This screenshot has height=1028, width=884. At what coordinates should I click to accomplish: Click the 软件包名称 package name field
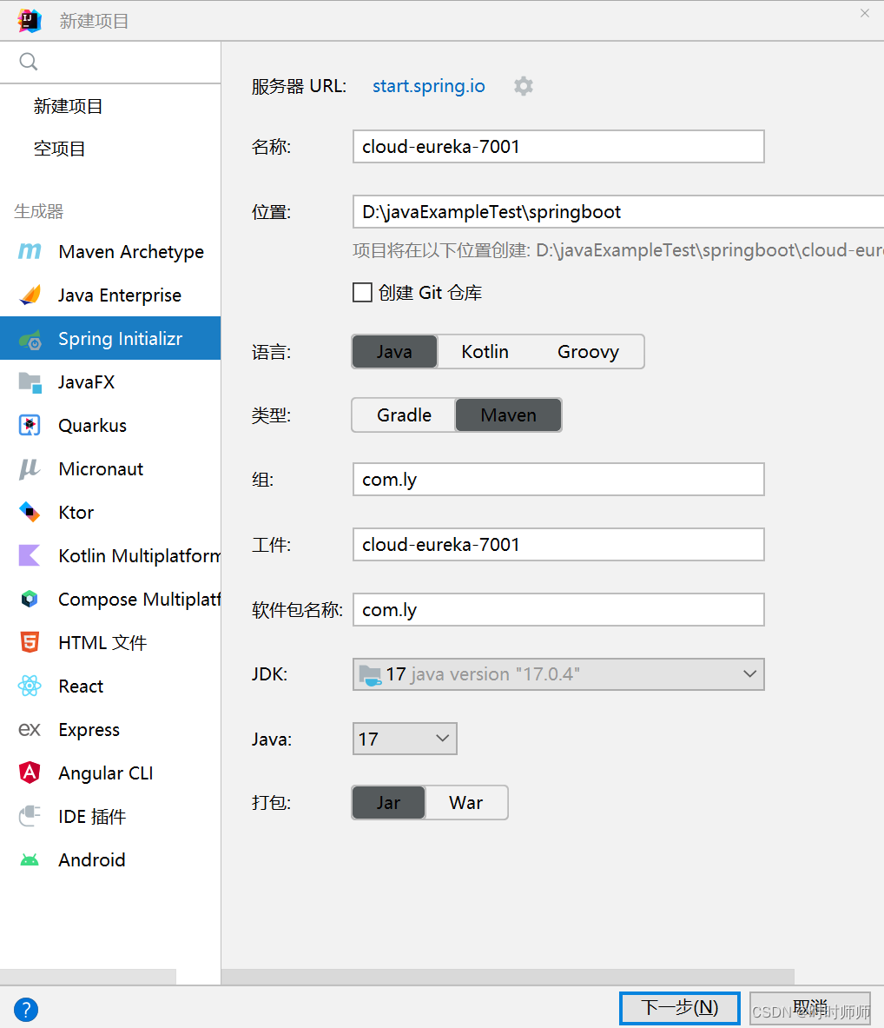tap(558, 610)
